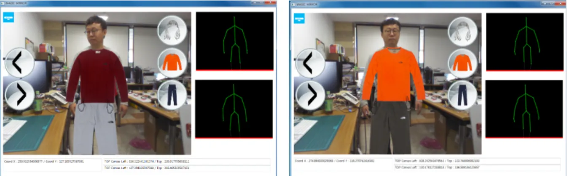
Task: Select the hair wig icon in the red-sweater window
Action: tap(172, 30)
